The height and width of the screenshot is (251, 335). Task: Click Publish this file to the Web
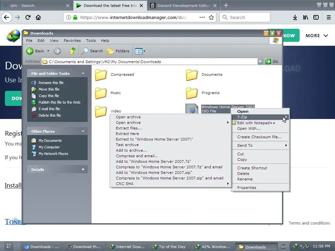coord(59,102)
